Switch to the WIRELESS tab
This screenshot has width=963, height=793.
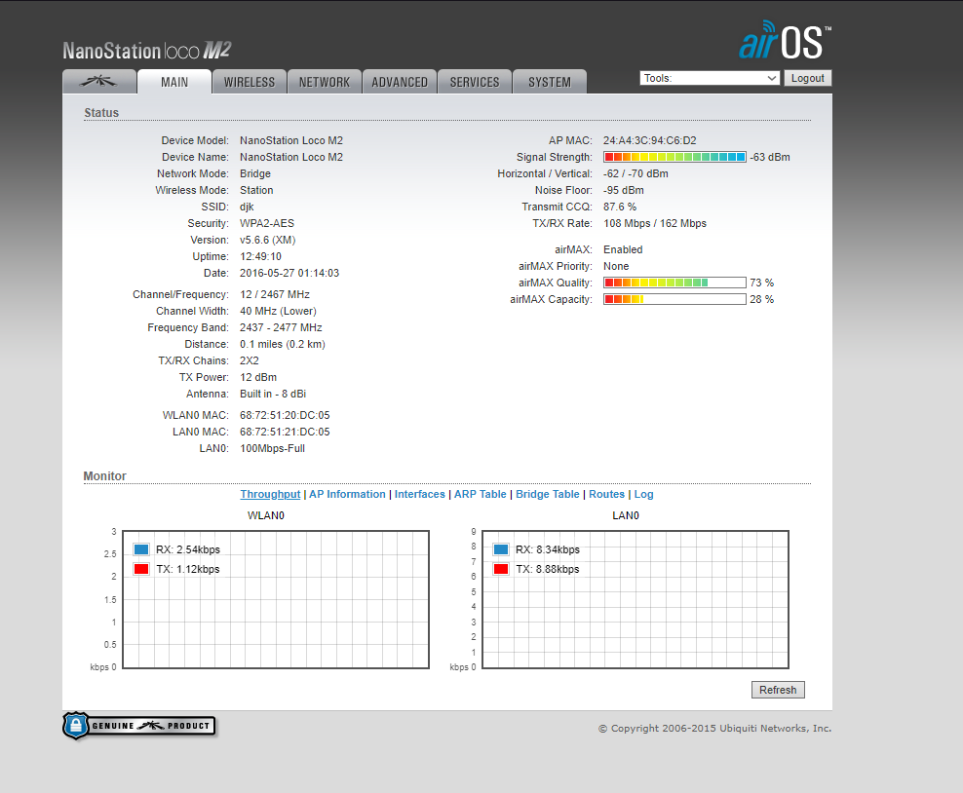pos(250,82)
